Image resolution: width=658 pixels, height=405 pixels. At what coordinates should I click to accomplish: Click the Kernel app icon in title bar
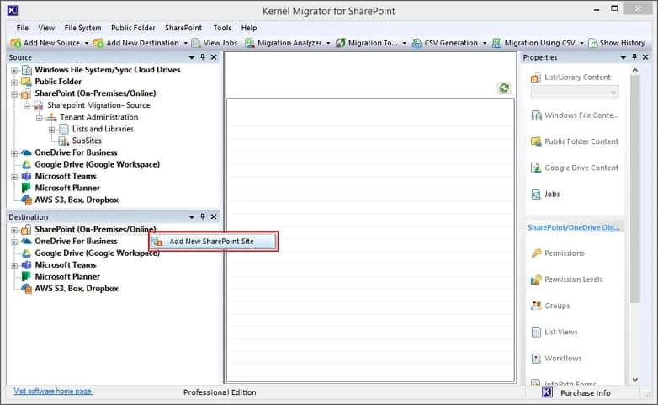pos(13,10)
